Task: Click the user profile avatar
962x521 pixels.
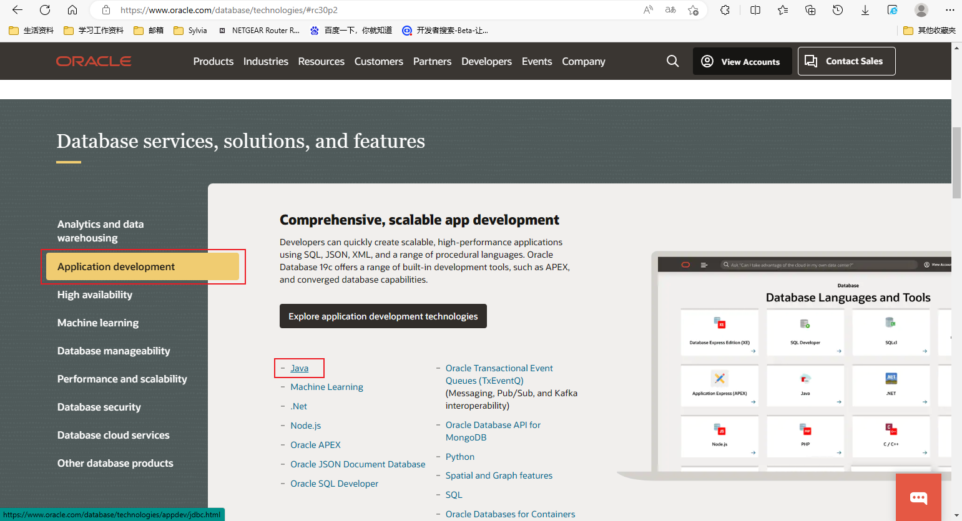Action: pyautogui.click(x=921, y=10)
